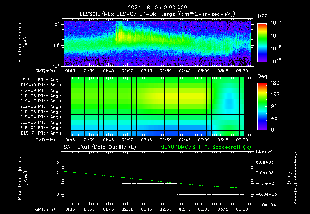Click the 90 value on Deg scale
Viewport: 310px width, 214px height.
pos(274,106)
